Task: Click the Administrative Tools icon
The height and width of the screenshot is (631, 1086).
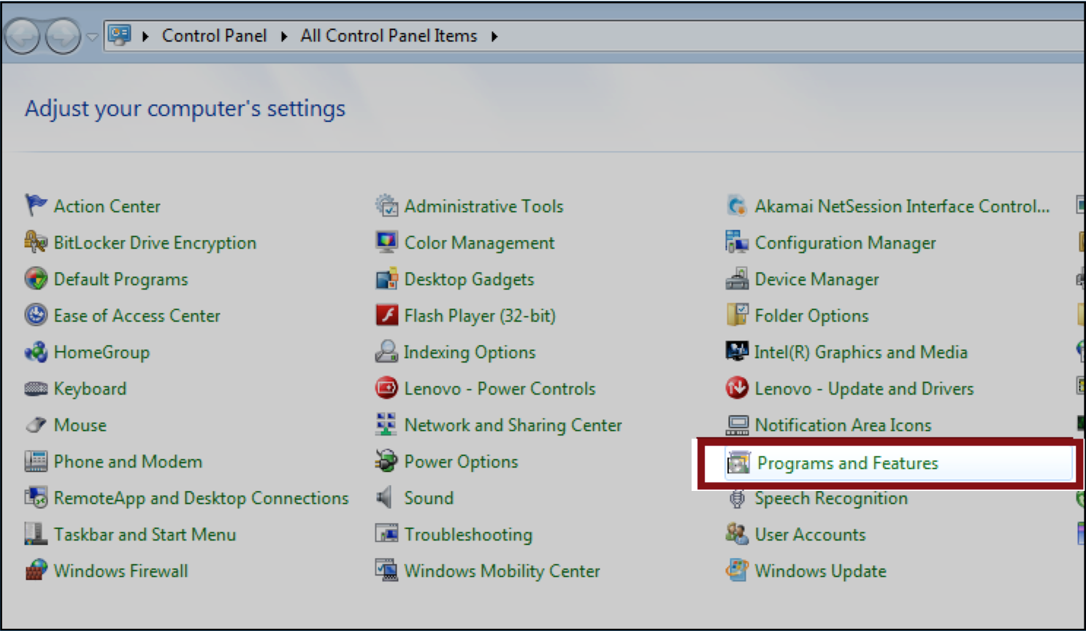Action: click(386, 206)
